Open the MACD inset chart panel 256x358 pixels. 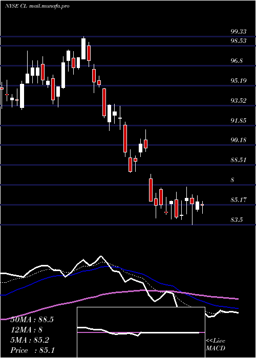point(141,332)
